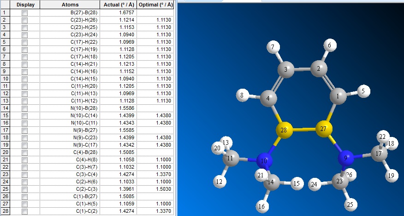
Task: Select methyl carbon atom 17
Action: (379, 153)
